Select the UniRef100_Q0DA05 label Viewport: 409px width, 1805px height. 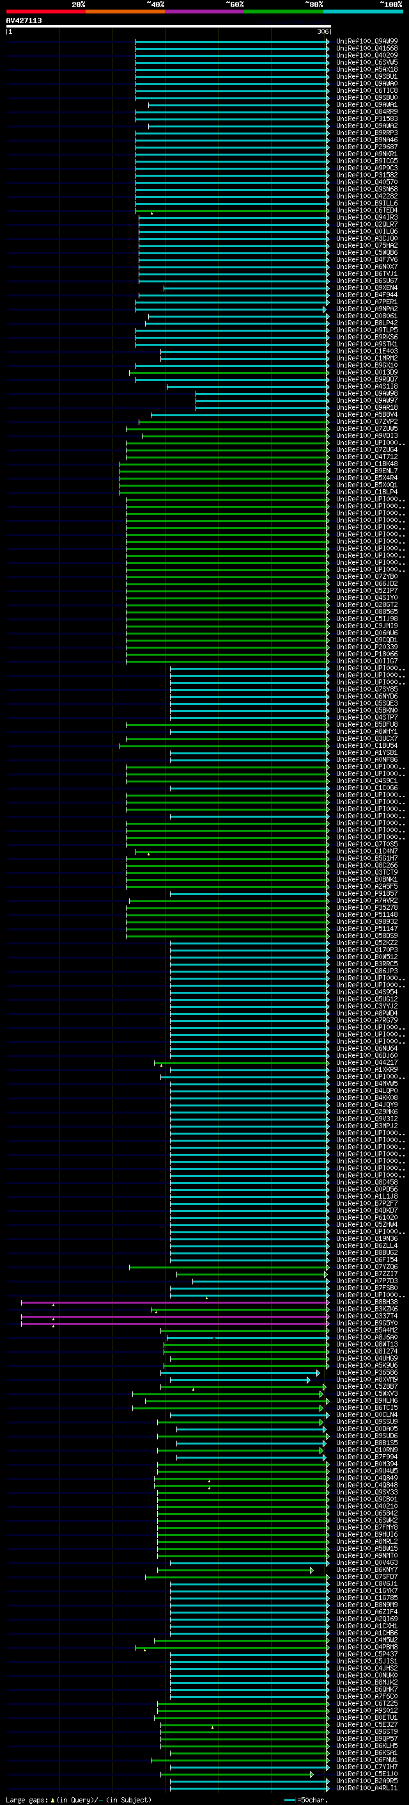(x=367, y=1429)
